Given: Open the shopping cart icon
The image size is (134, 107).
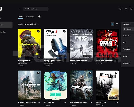Looking at the screenshot, I should [131, 9].
